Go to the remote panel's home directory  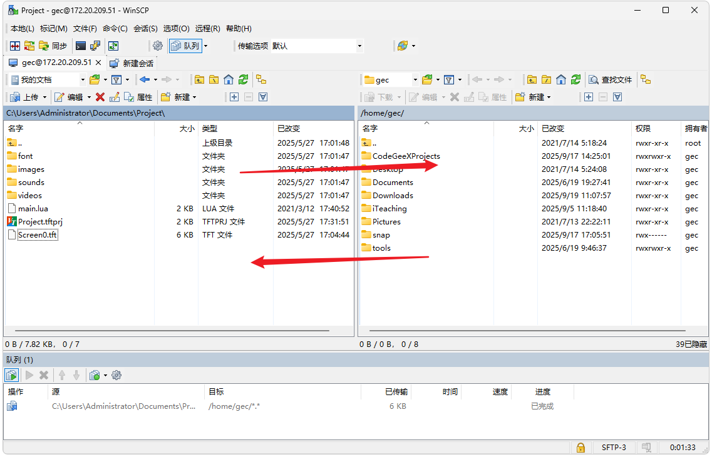click(x=561, y=79)
